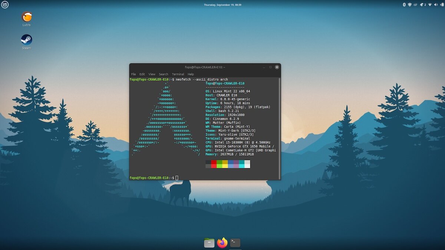Viewport: 445px width, 250px height.
Task: Open the Edit menu in terminal
Action: pyautogui.click(x=142, y=74)
